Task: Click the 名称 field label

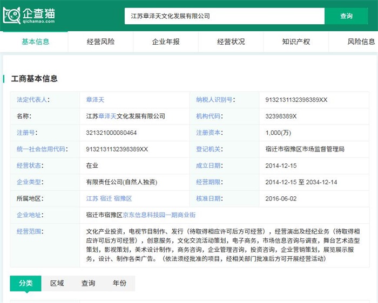Action: (x=24, y=116)
